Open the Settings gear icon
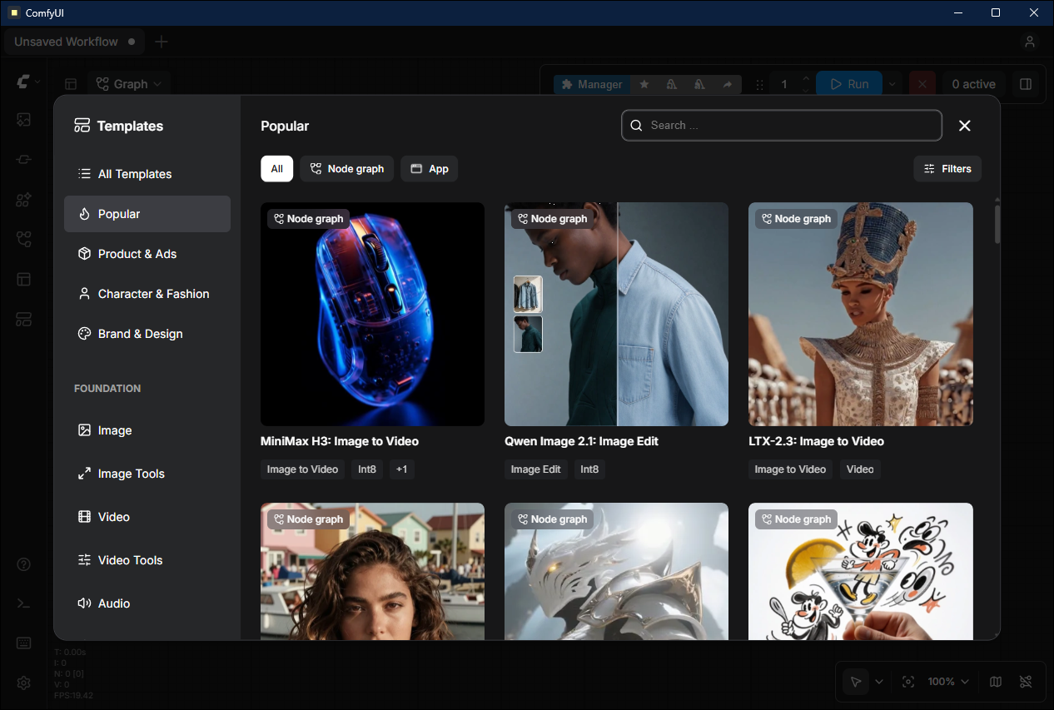This screenshot has width=1054, height=710. 23,683
